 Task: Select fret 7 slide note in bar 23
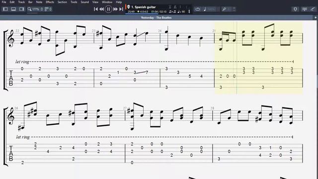[x=147, y=72]
